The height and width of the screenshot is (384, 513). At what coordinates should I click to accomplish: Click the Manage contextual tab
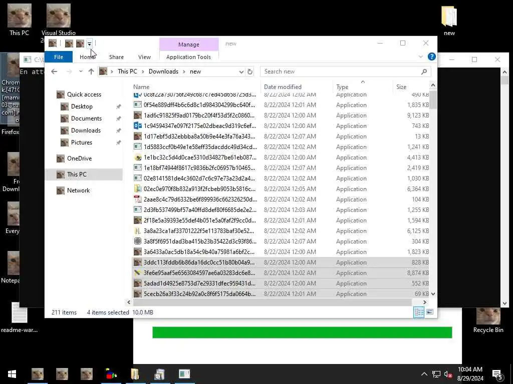click(x=189, y=44)
